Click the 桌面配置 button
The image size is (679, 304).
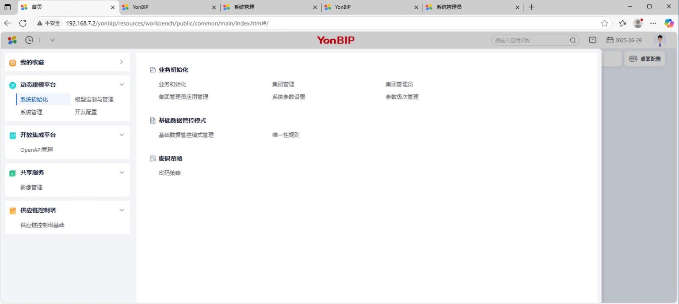coord(645,59)
